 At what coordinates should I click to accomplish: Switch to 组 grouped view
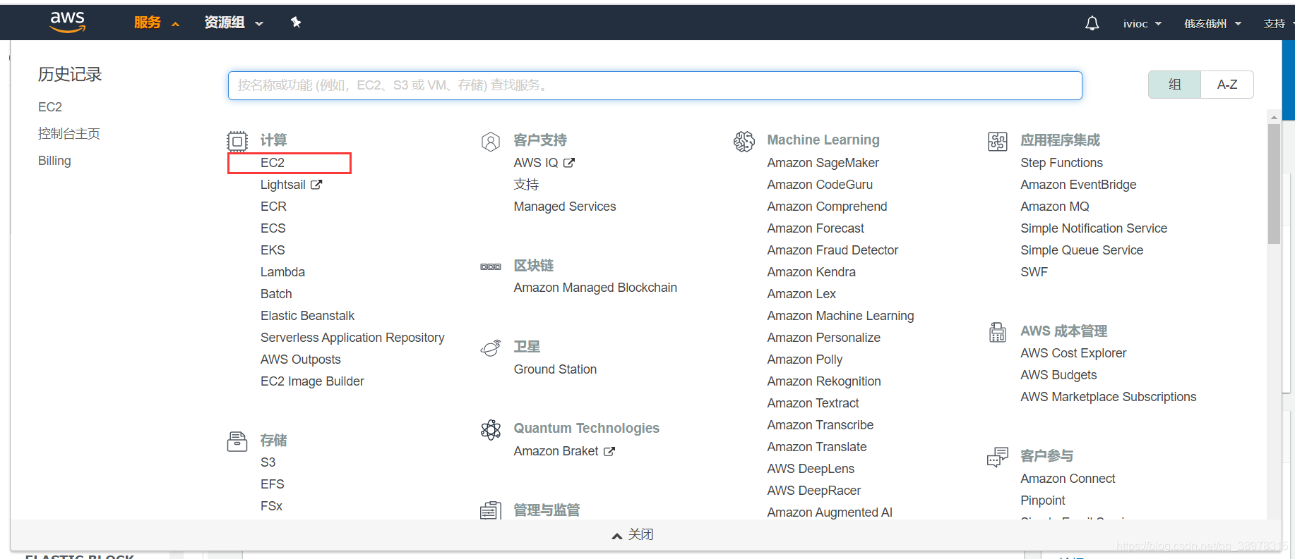pos(1174,85)
